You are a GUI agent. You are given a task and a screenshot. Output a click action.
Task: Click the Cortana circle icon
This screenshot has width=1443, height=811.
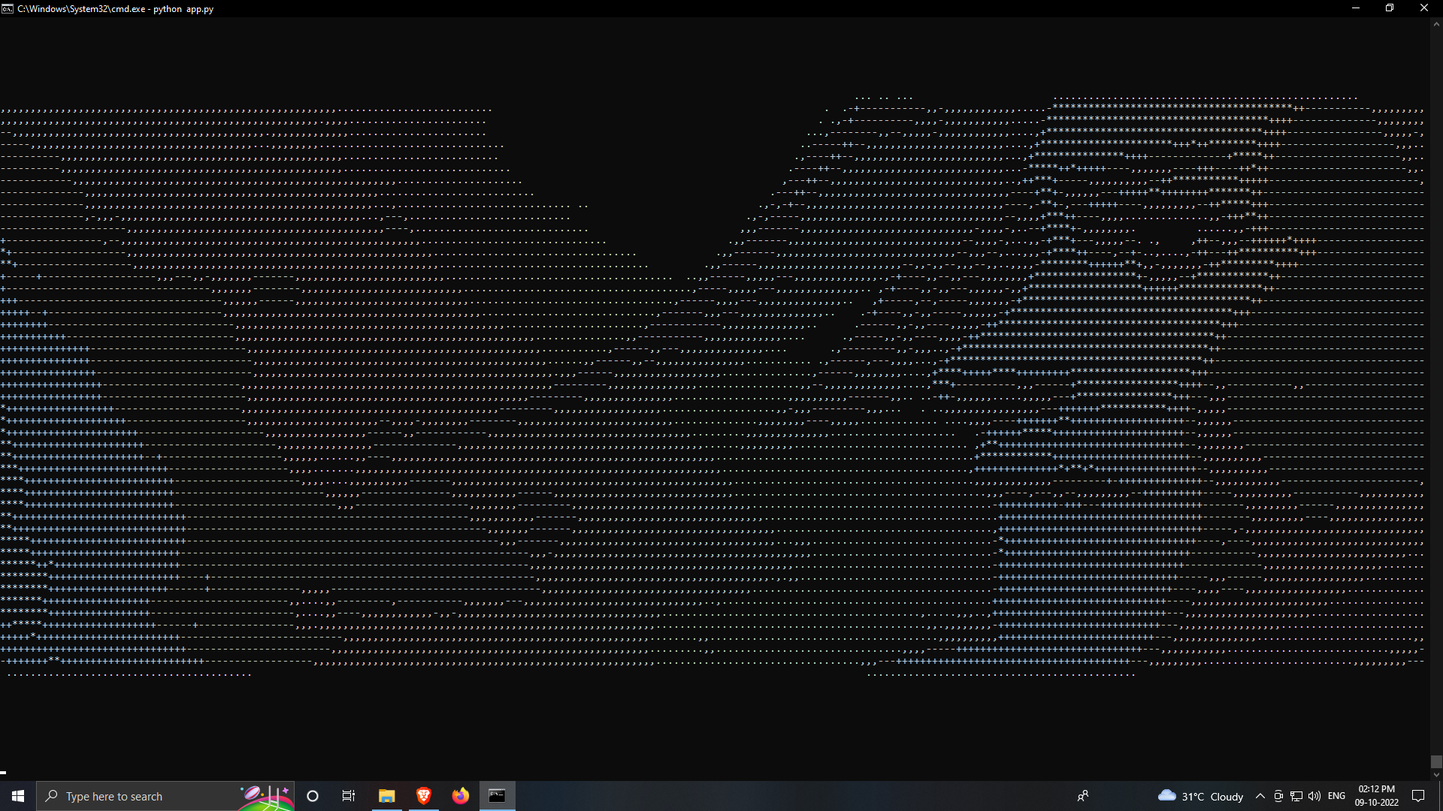(313, 796)
